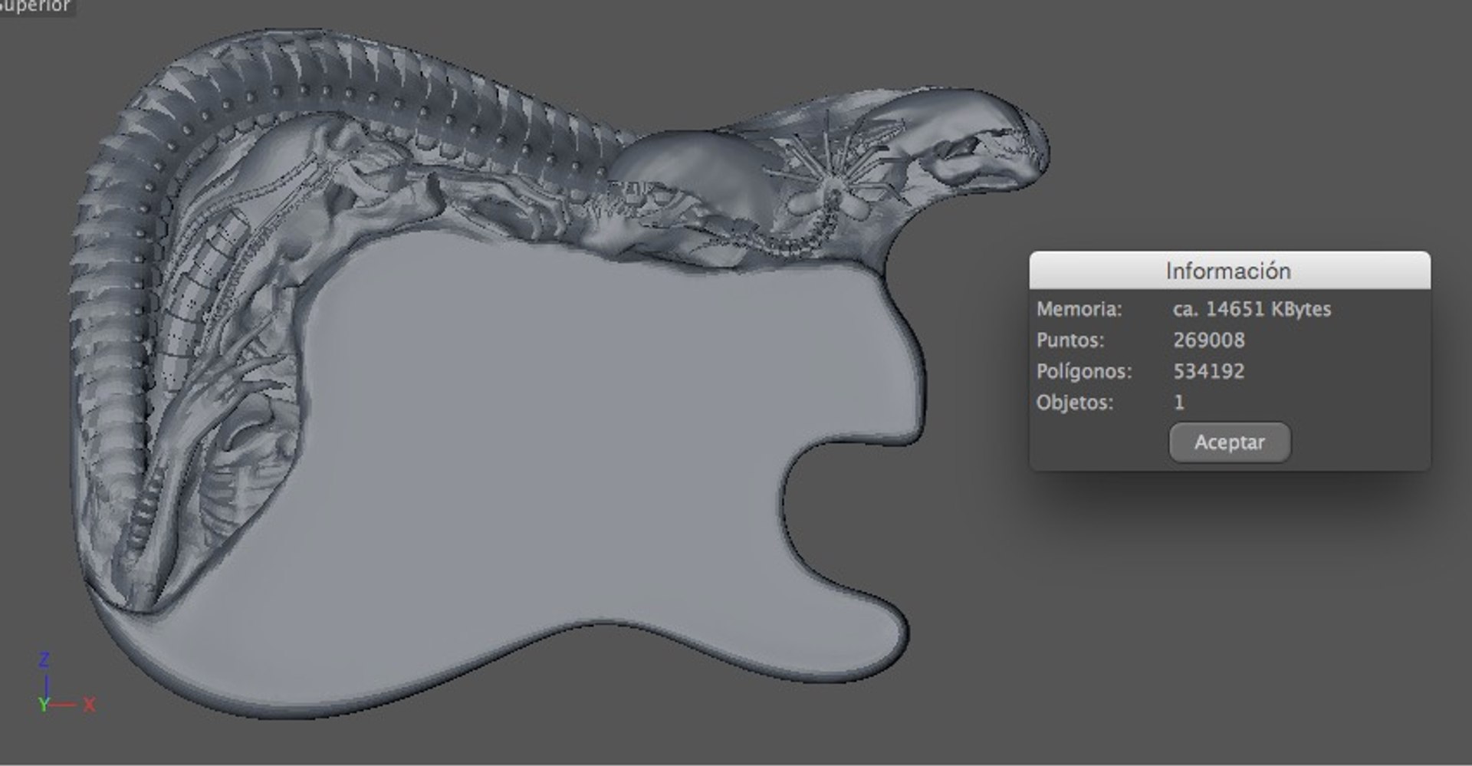Image resolution: width=1472 pixels, height=766 pixels.
Task: Select the Información dialog title bar
Action: (1230, 271)
